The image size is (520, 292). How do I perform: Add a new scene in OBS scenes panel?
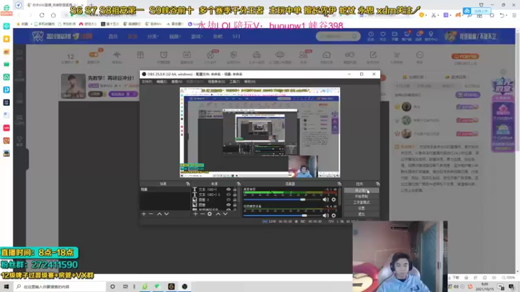144,214
